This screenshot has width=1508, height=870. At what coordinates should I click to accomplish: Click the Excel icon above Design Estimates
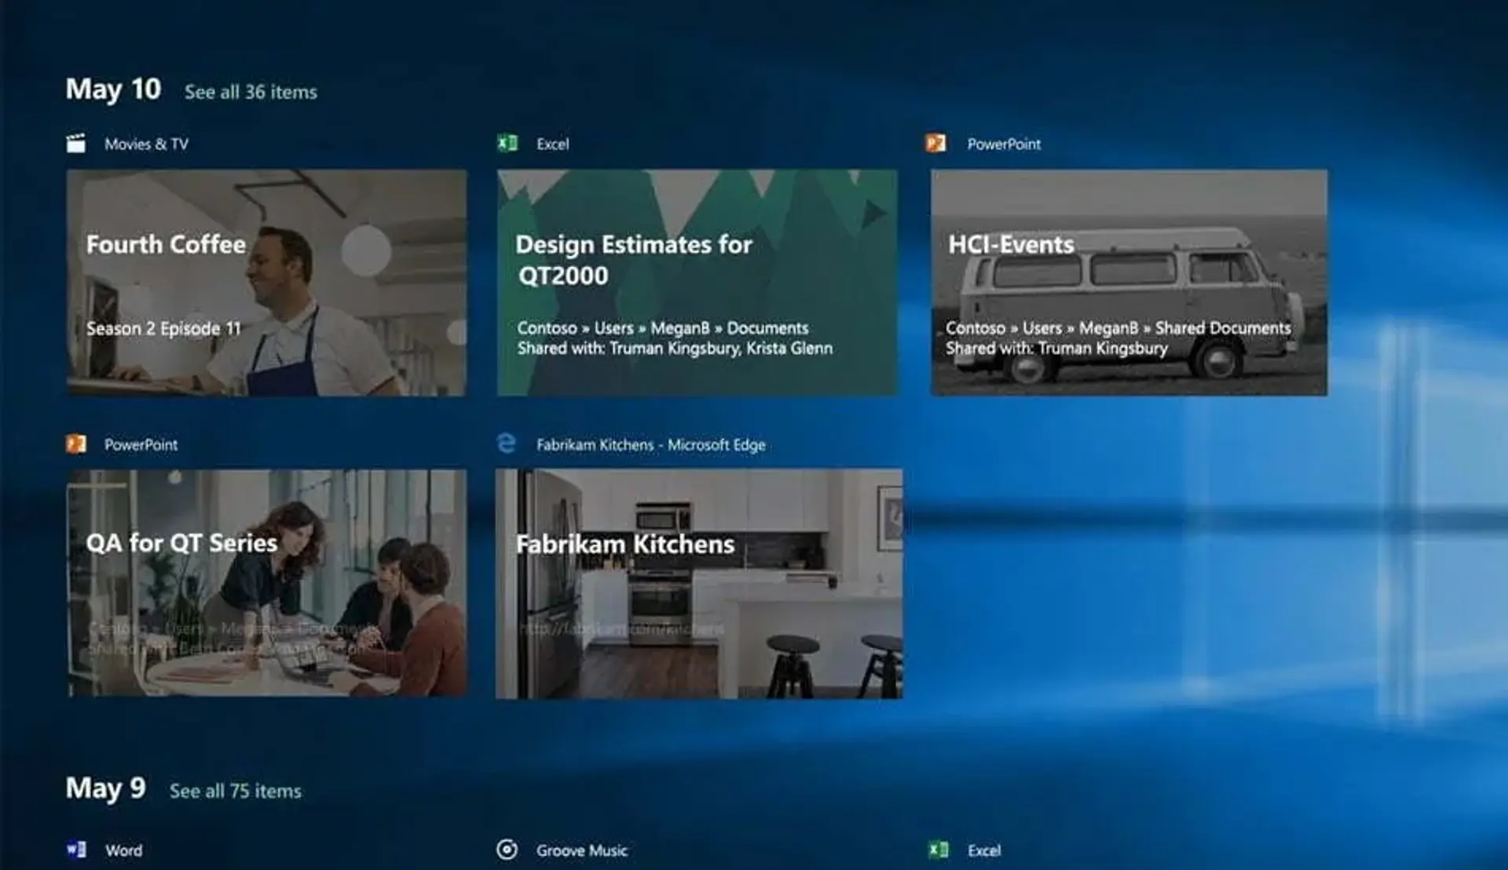pyautogui.click(x=507, y=144)
